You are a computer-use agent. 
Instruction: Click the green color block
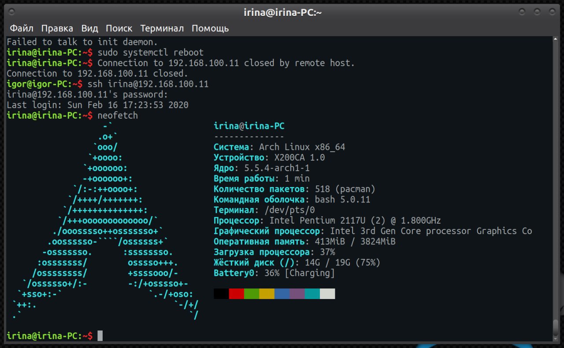coord(252,294)
